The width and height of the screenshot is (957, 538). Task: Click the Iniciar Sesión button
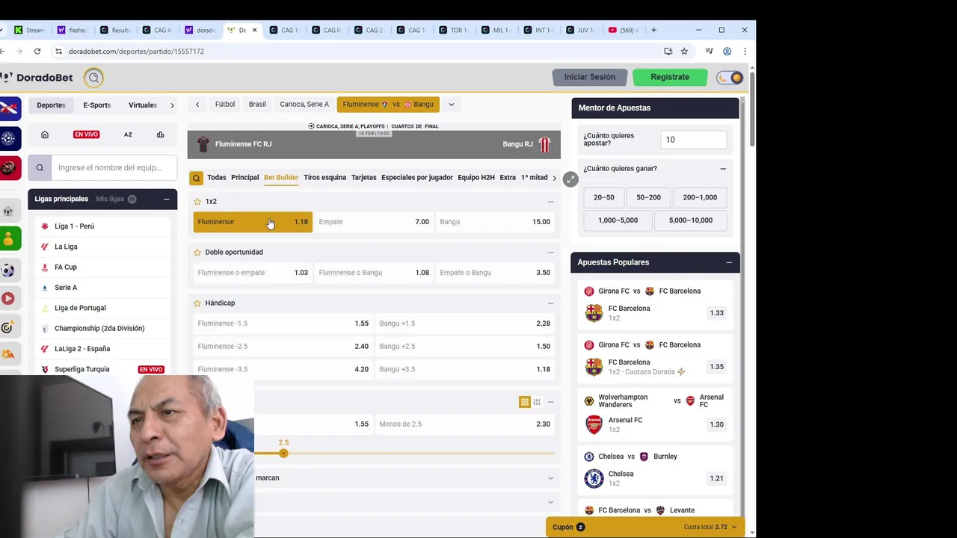click(x=590, y=77)
